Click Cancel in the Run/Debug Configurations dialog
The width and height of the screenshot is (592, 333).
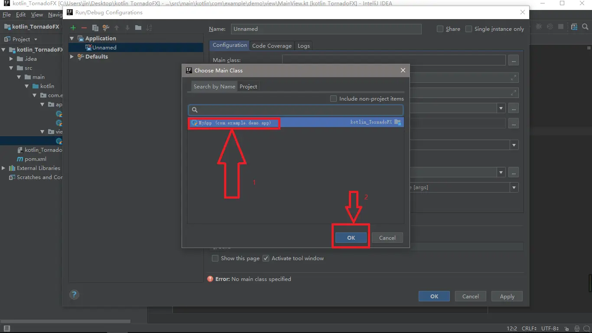tap(471, 297)
